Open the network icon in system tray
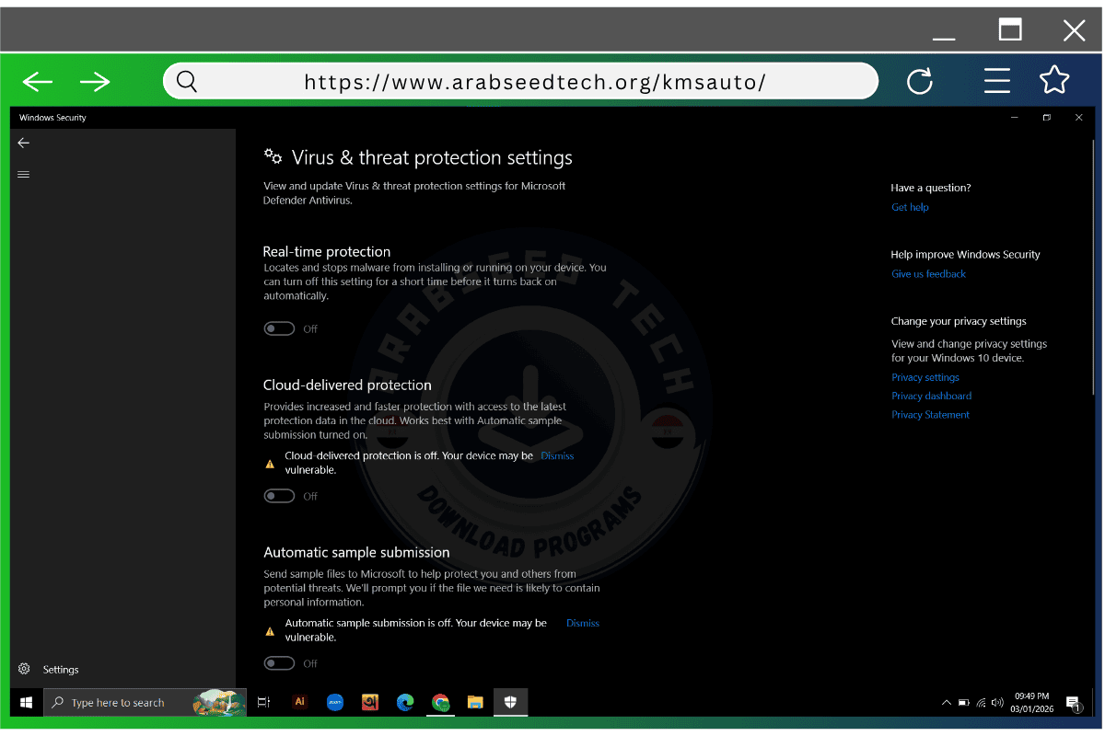 click(981, 703)
